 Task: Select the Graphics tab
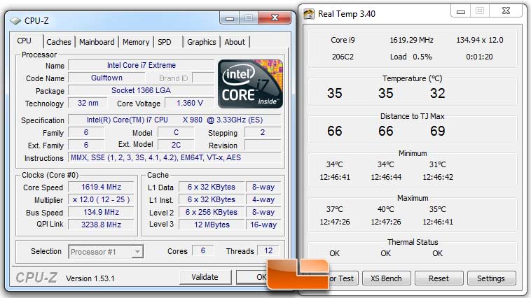tap(202, 42)
